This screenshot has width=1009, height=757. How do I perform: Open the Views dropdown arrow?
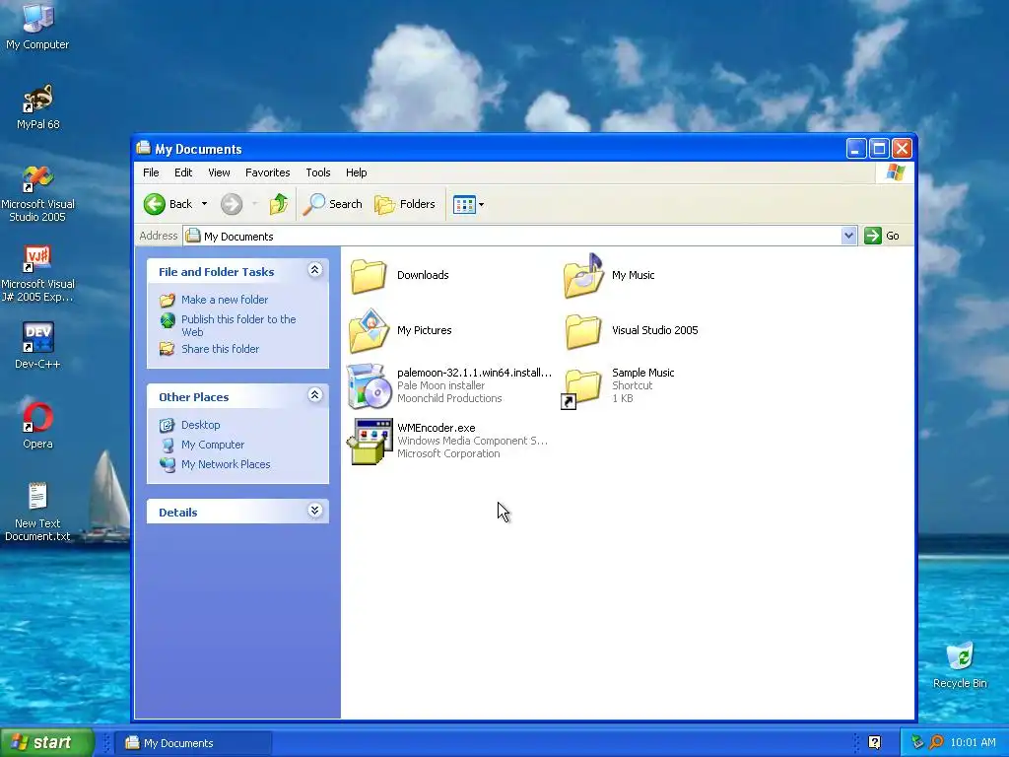(481, 205)
